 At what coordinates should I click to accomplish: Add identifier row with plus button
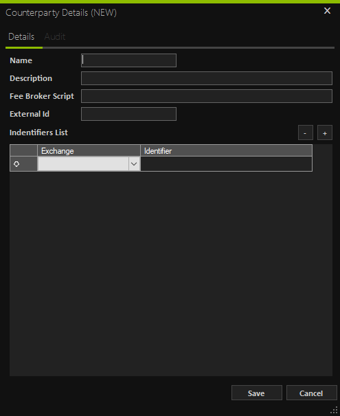(x=325, y=132)
